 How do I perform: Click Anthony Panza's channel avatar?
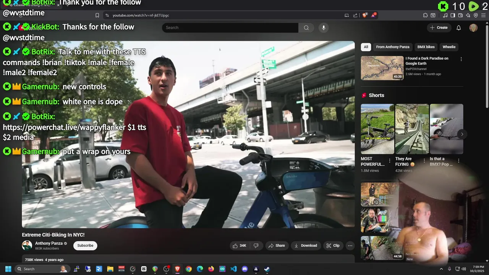pos(27,246)
